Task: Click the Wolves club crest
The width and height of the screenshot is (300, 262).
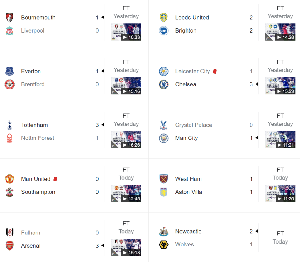Action: tap(164, 244)
